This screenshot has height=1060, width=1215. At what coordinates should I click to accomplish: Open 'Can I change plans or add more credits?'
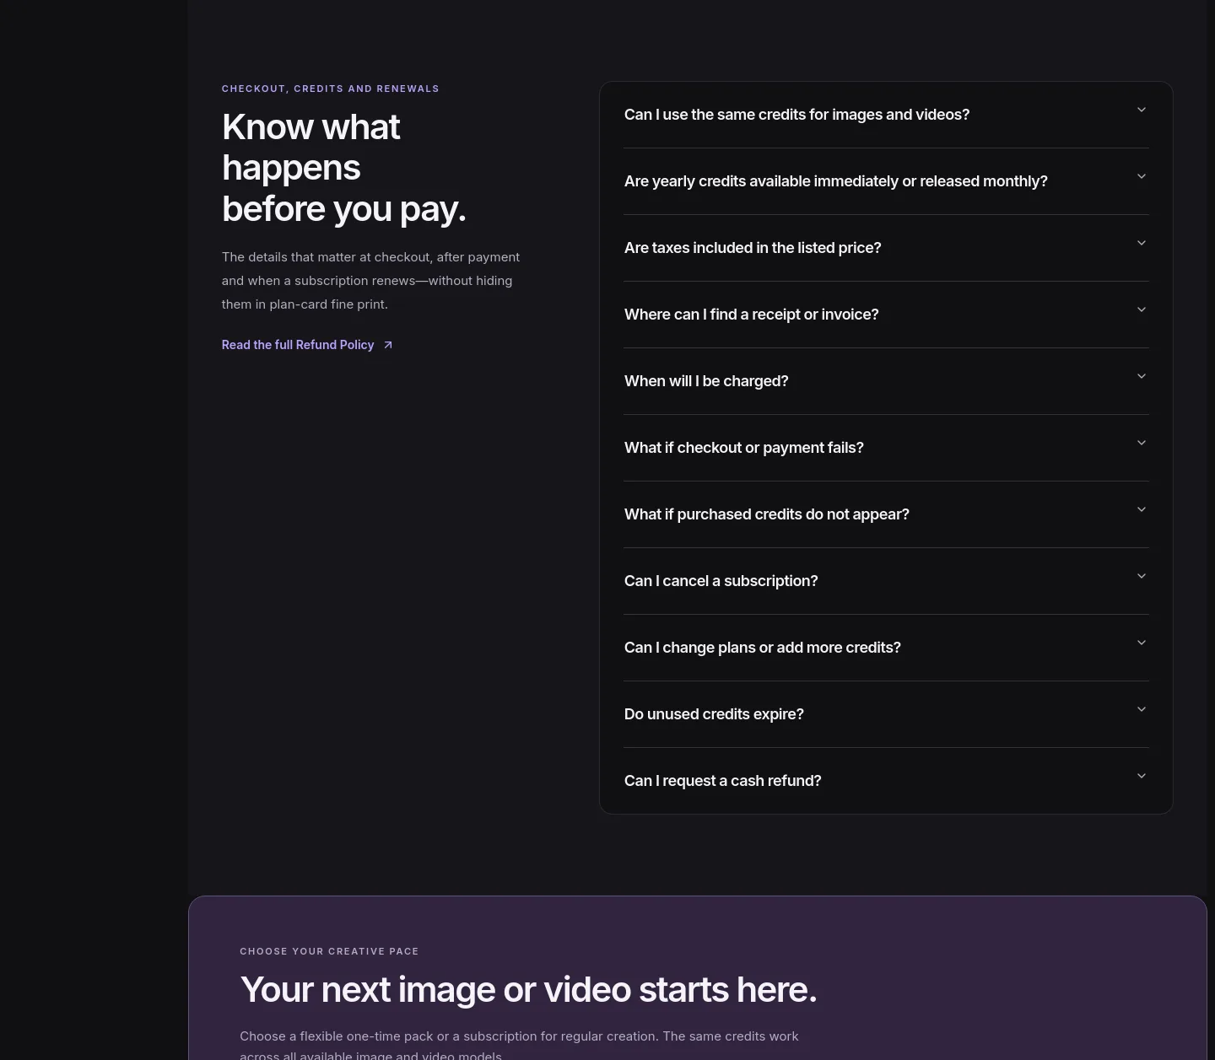(886, 648)
